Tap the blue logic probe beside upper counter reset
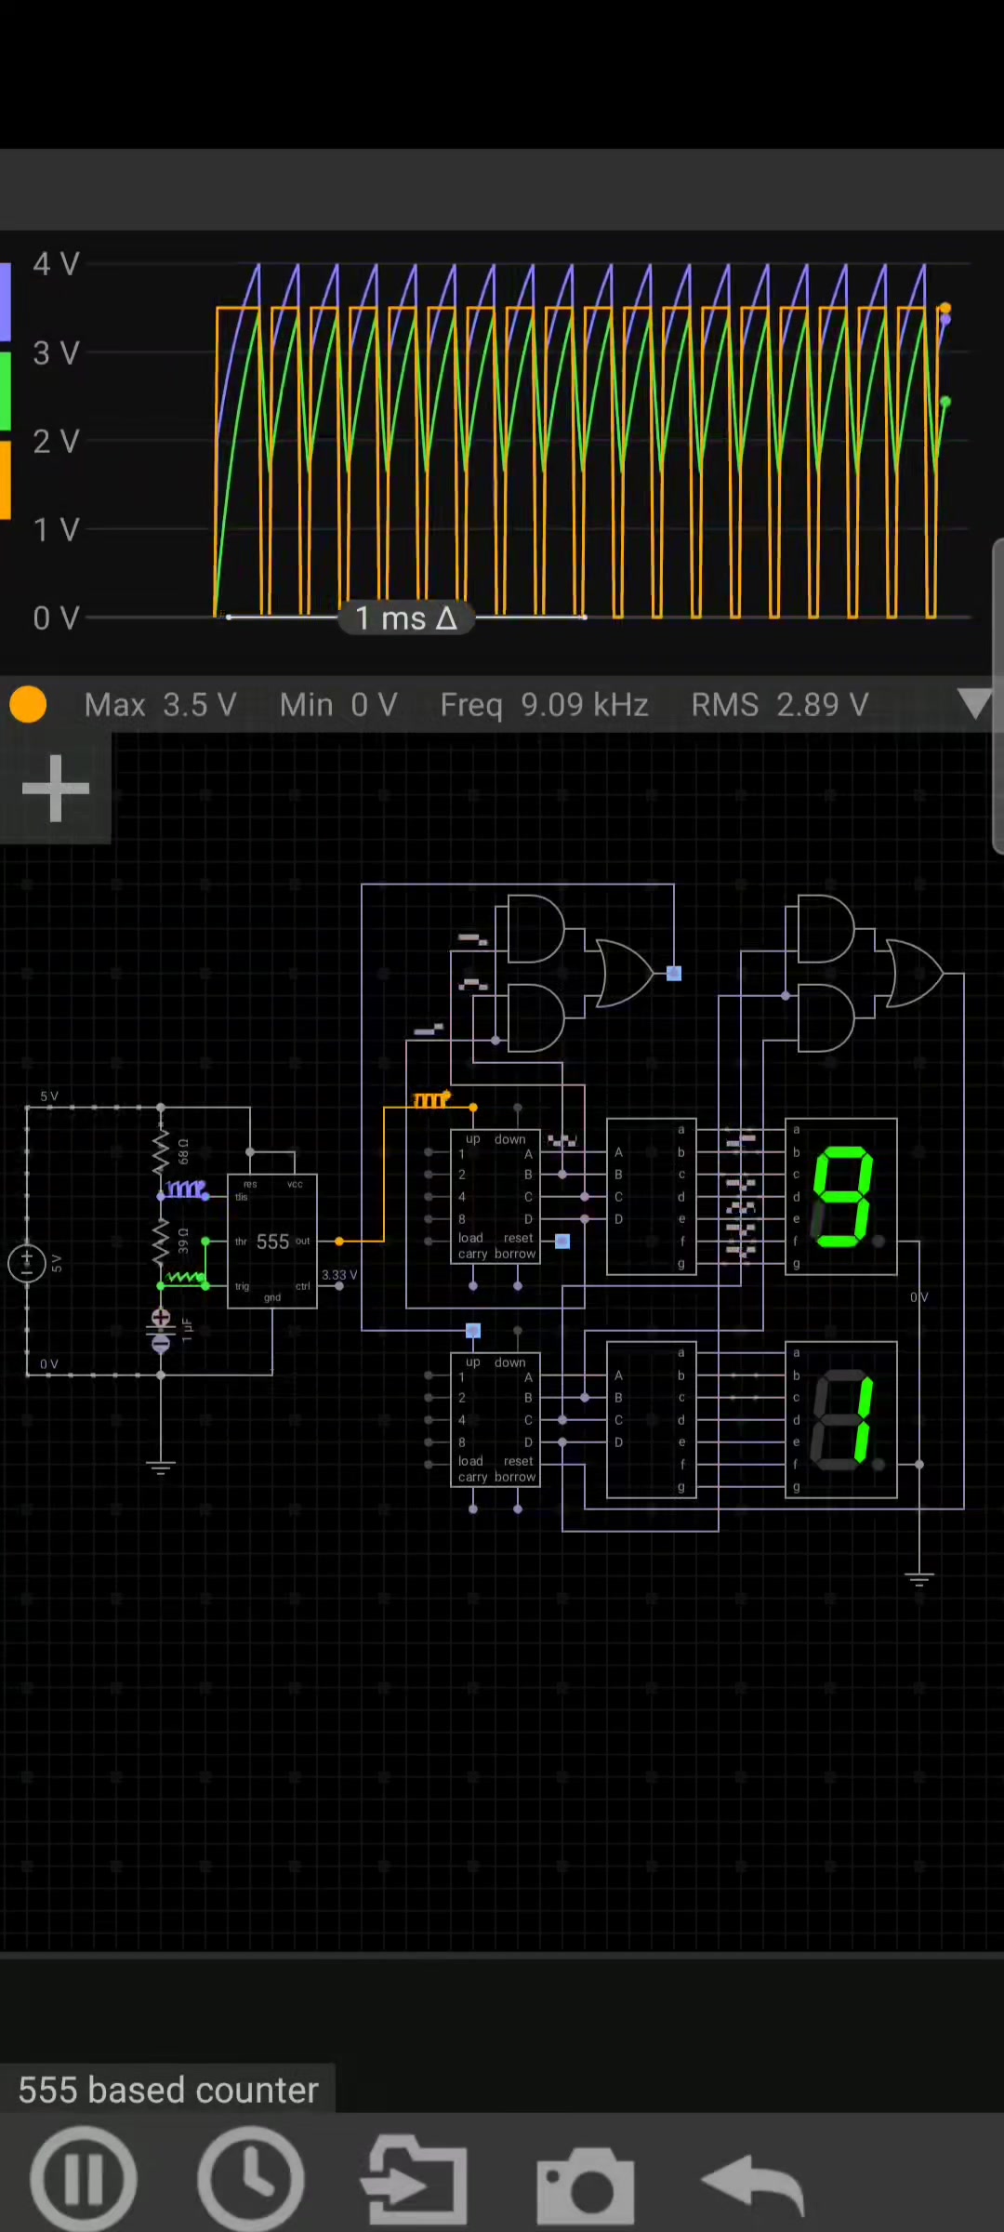Image resolution: width=1004 pixels, height=2232 pixels. (562, 1241)
